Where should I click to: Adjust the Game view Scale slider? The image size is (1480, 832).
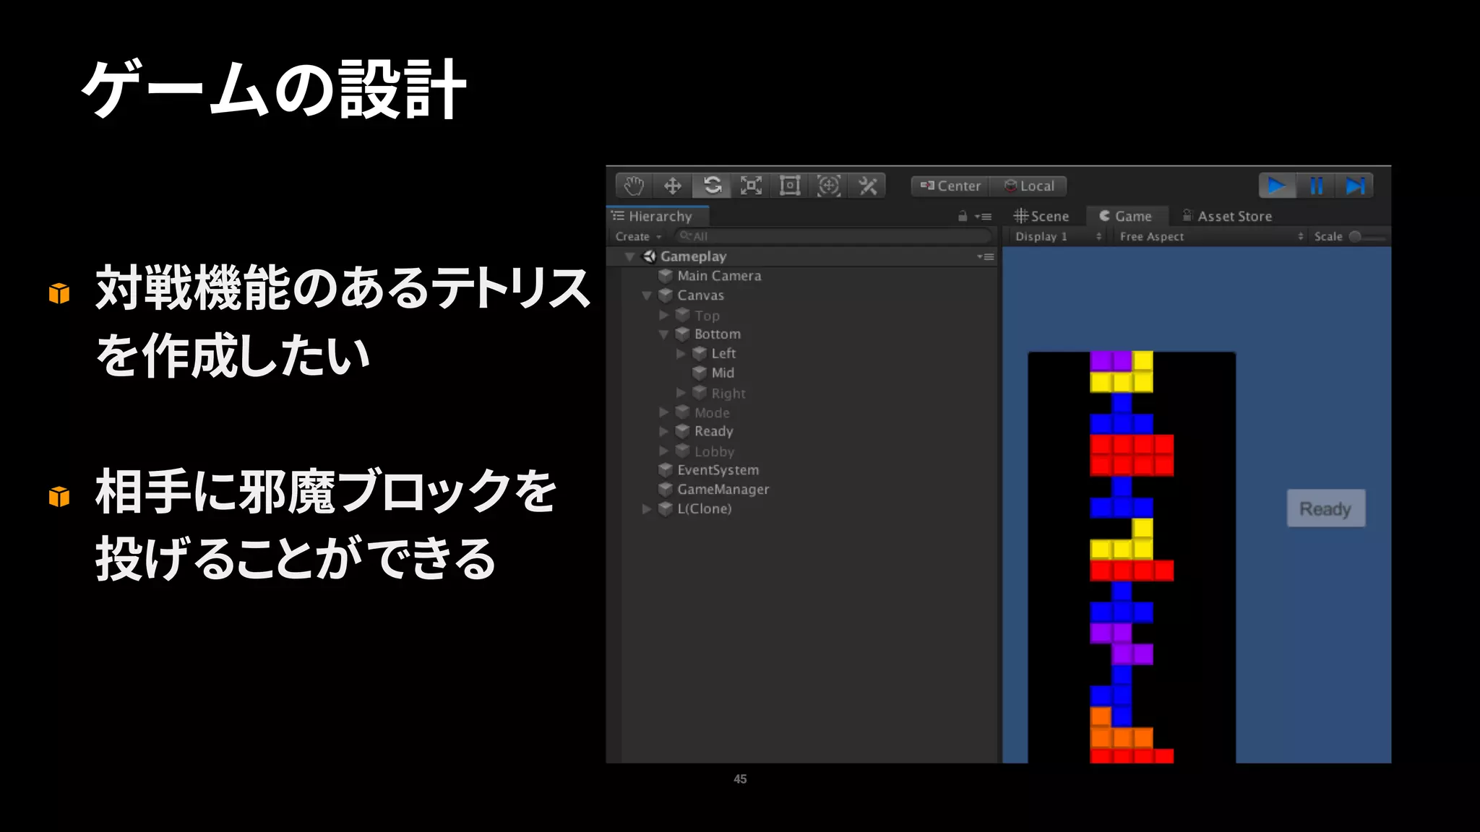(x=1367, y=236)
